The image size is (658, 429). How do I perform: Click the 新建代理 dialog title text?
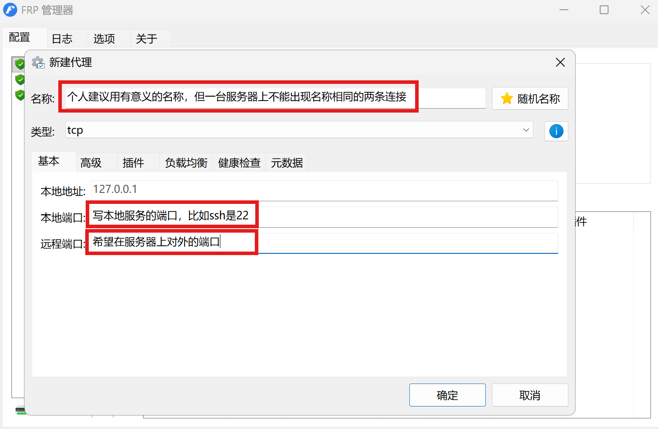[71, 62]
